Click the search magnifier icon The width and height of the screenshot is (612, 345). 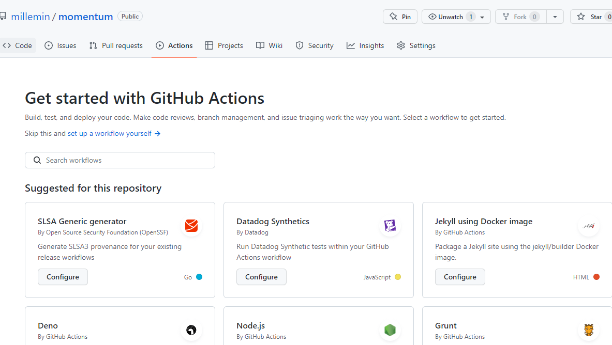(37, 160)
